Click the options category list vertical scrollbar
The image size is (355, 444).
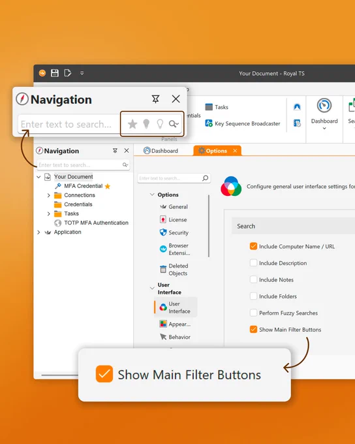(x=209, y=226)
